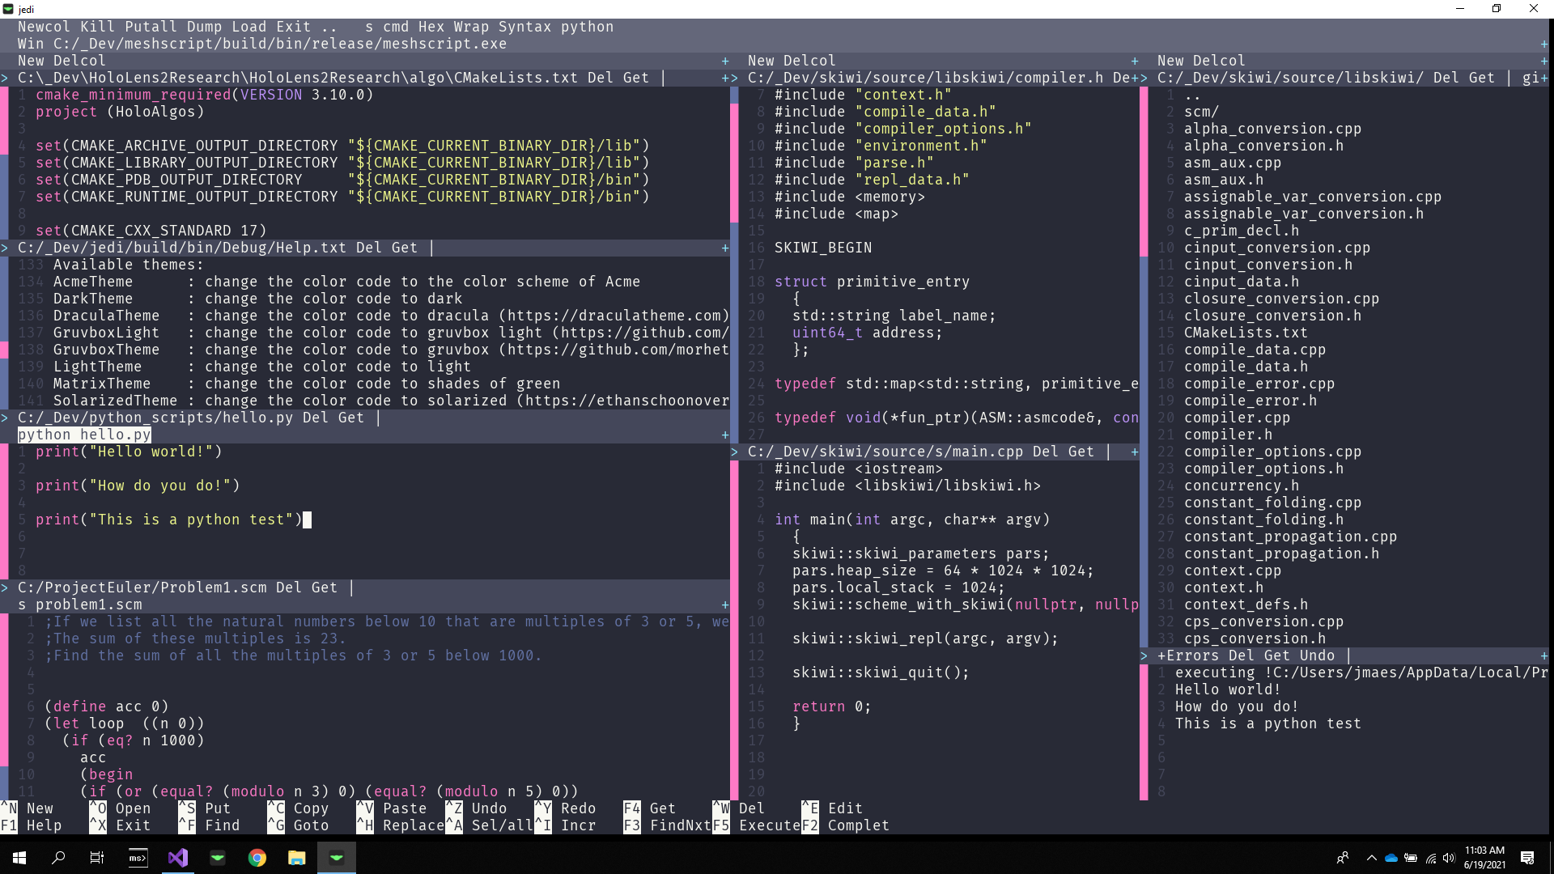Screen dimensions: 1554x874
Task: Open compiler.cpp in the file list
Action: pyautogui.click(x=1237, y=418)
